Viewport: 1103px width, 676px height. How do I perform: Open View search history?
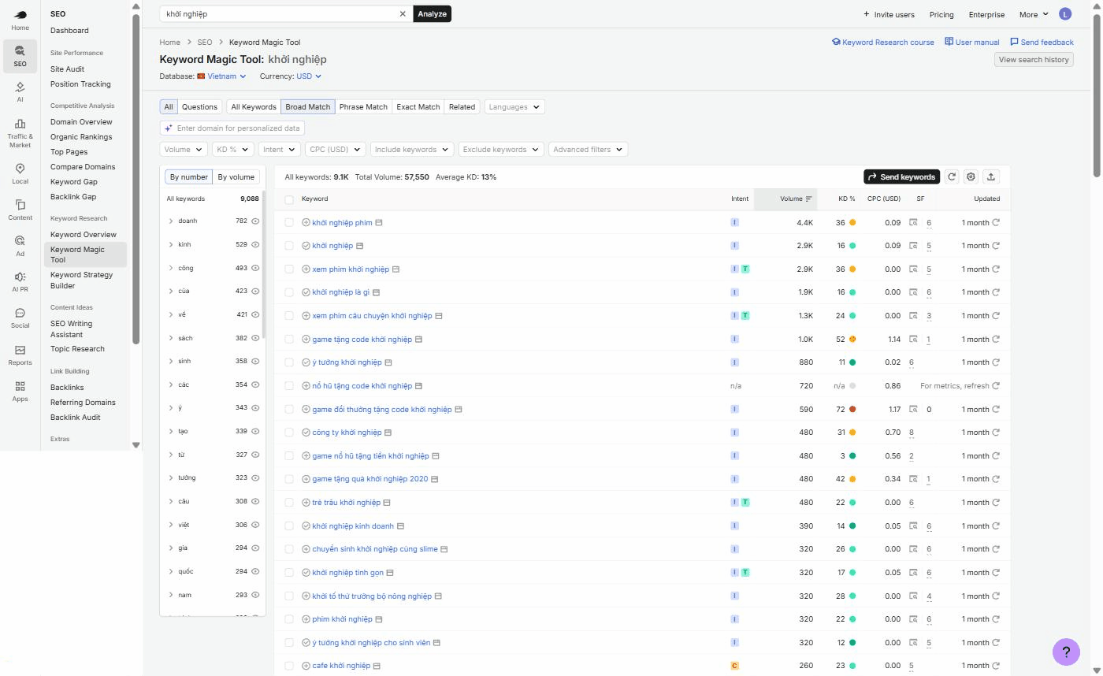pos(1034,60)
